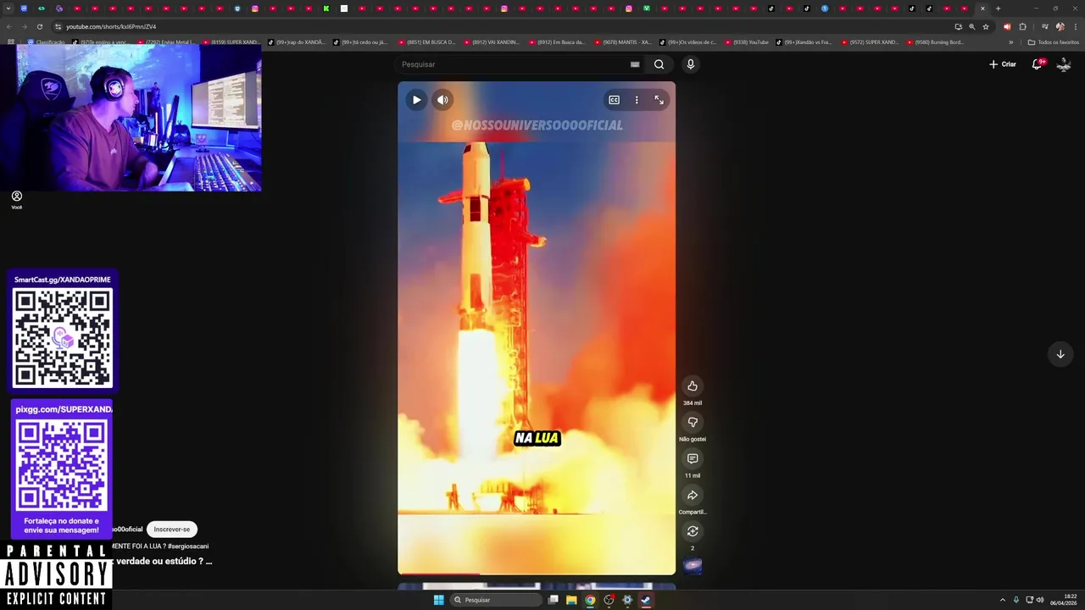Open the comments showing 11 mil
This screenshot has height=610, width=1085.
point(693,458)
